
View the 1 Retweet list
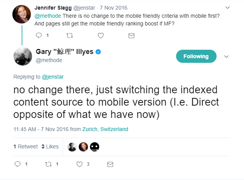(x=25, y=146)
